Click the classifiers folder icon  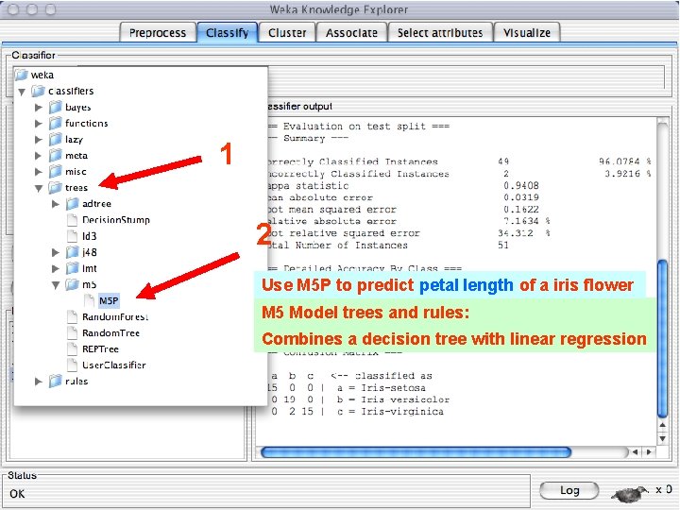[38, 91]
